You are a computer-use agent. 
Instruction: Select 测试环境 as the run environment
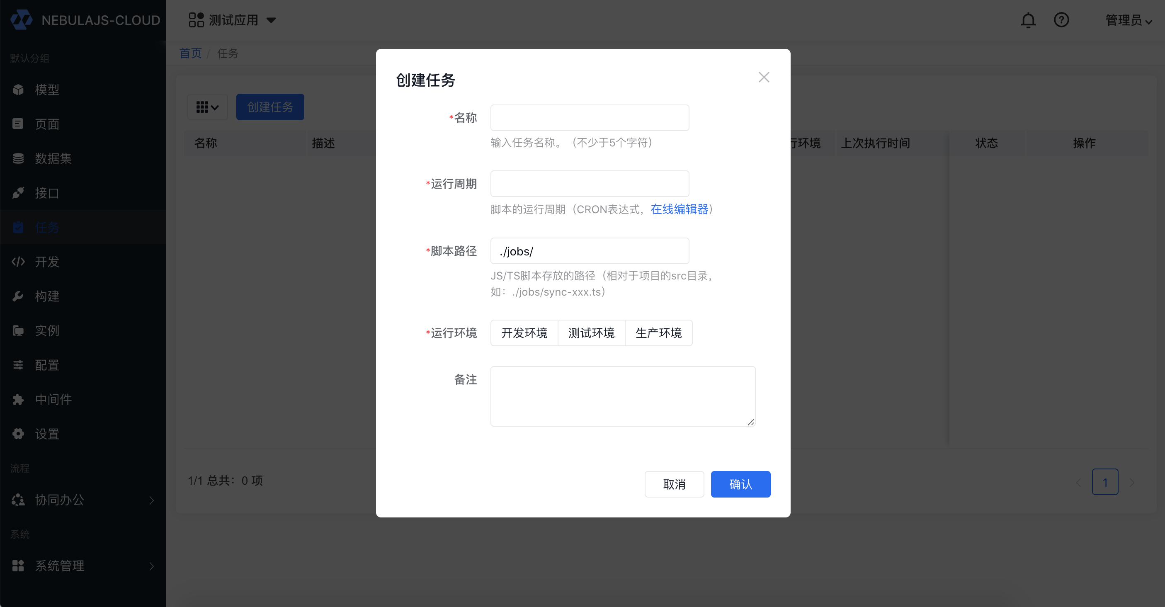591,333
